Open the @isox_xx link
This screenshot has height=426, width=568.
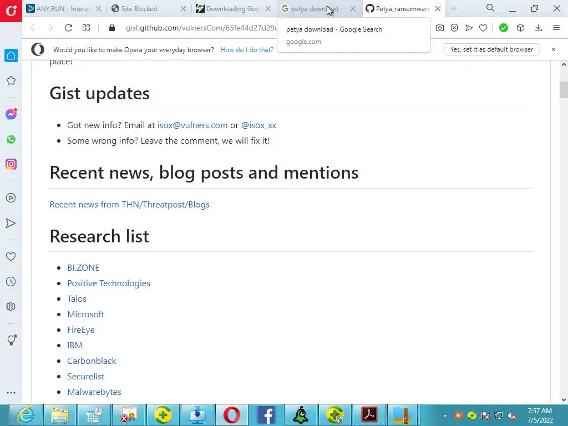pos(258,125)
